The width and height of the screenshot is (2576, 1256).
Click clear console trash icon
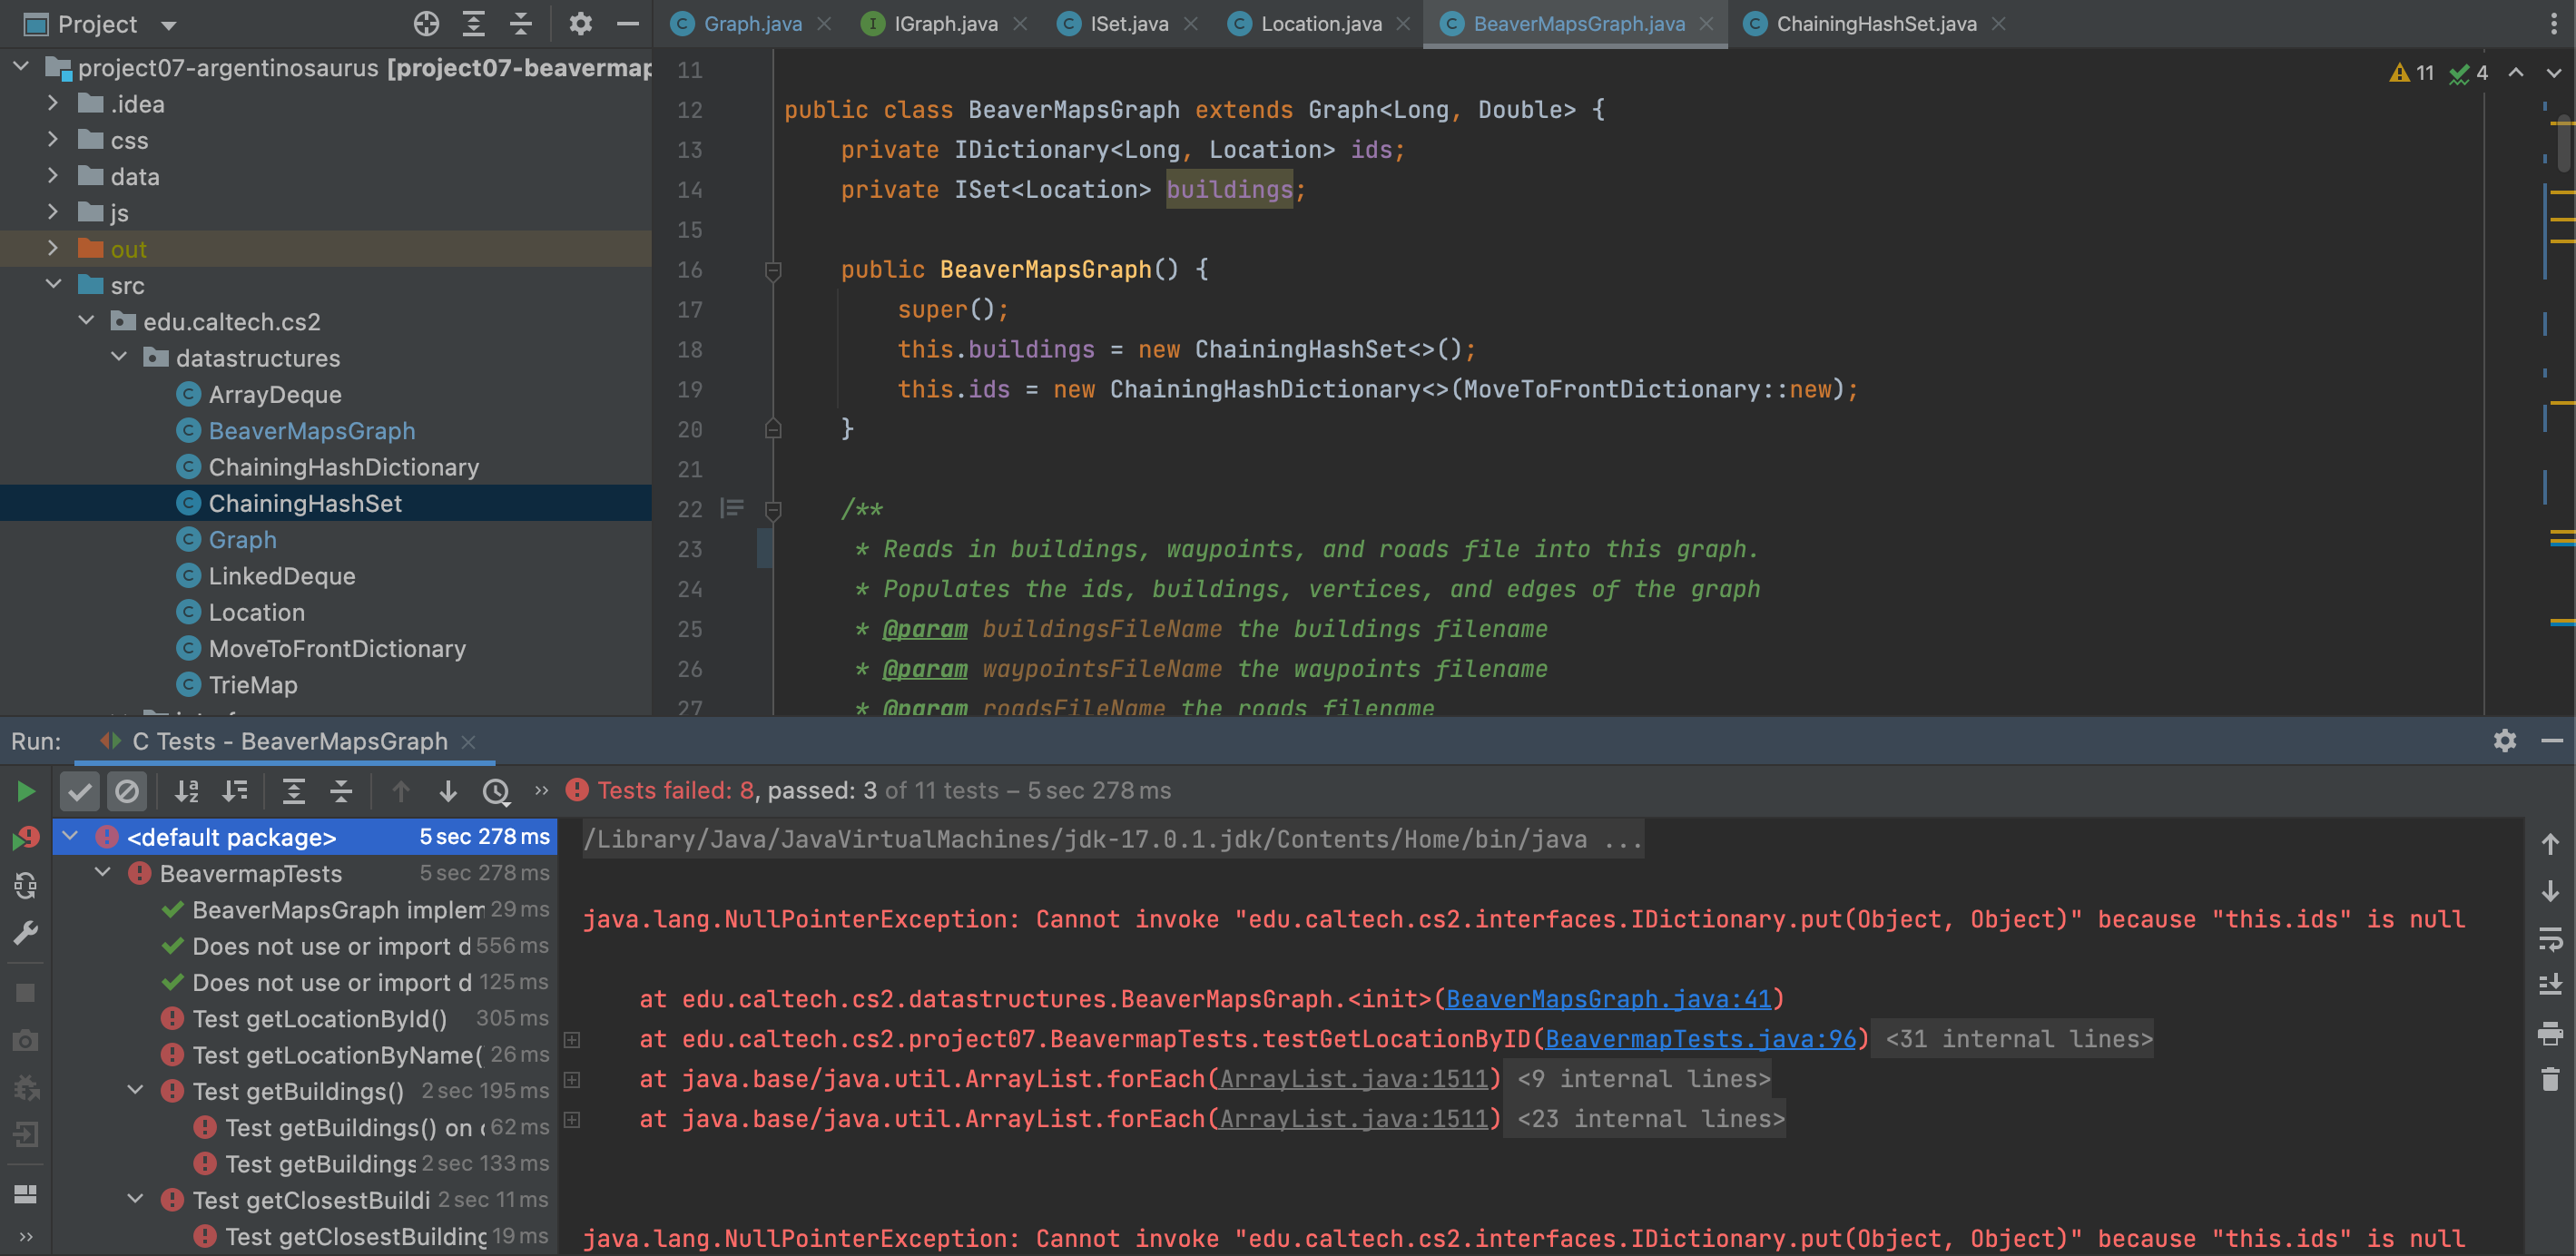click(2549, 1079)
